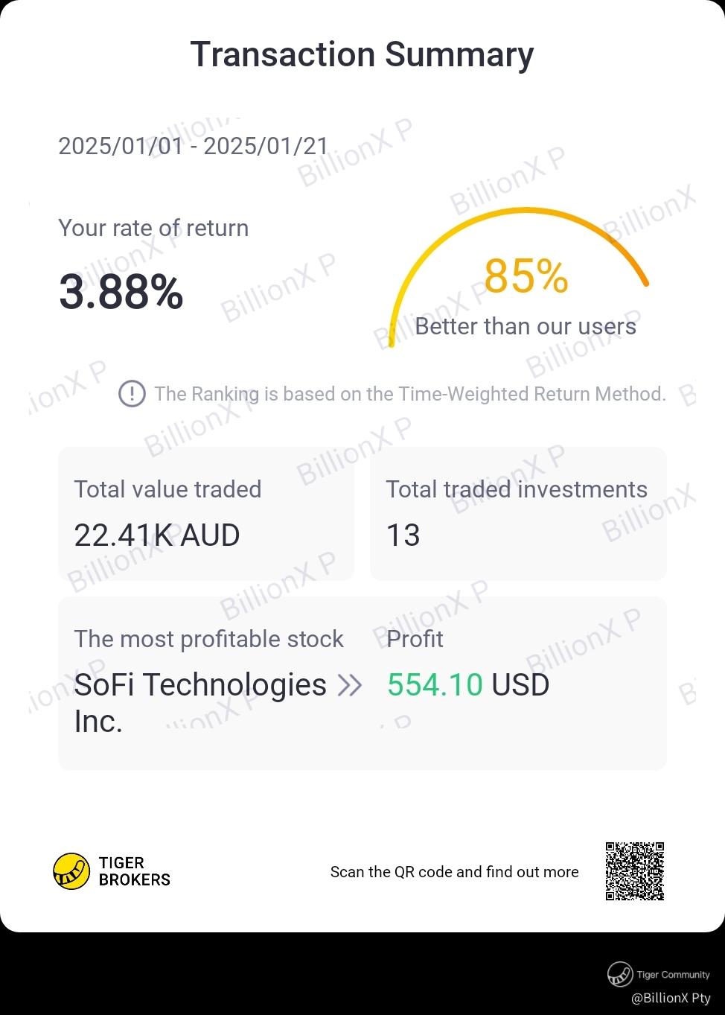Click the Time-Weighted Return Method note

[409, 393]
